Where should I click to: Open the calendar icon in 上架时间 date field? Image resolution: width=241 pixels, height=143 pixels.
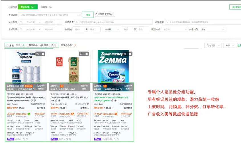[21, 29]
